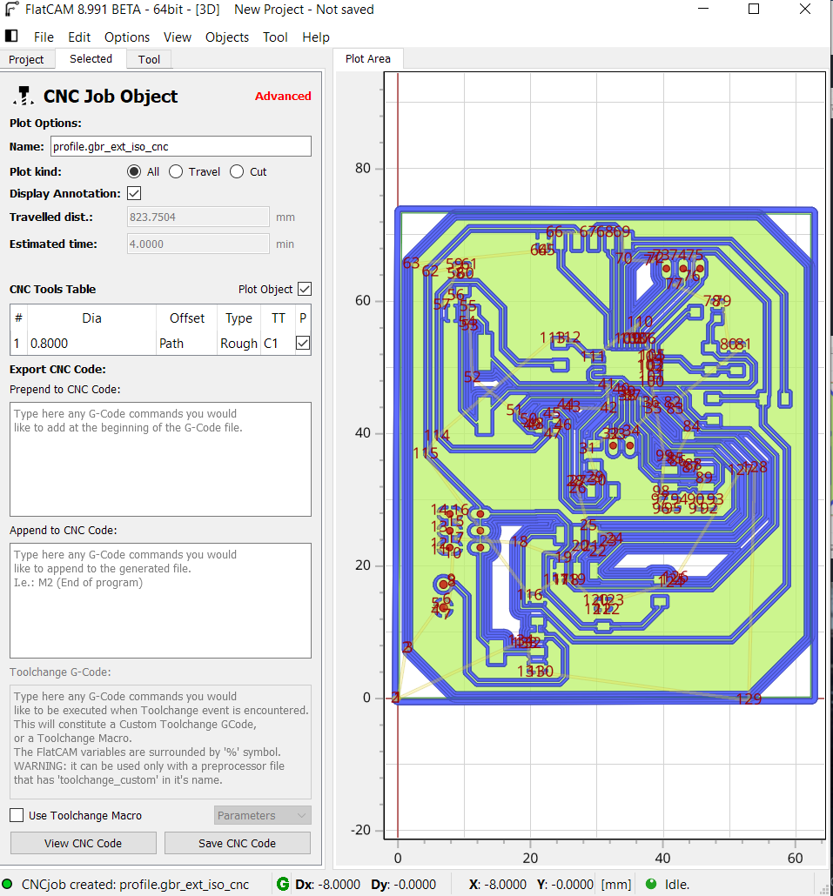Click the Path offset cell
Screen dimensions: 833x896
click(x=186, y=344)
